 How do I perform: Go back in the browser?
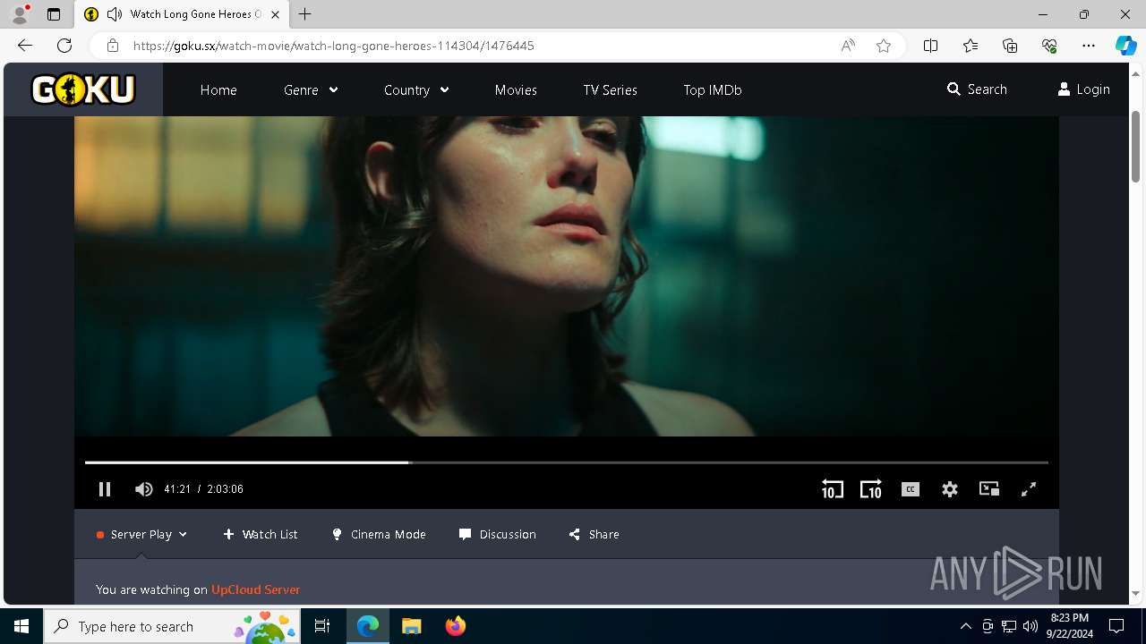(25, 46)
